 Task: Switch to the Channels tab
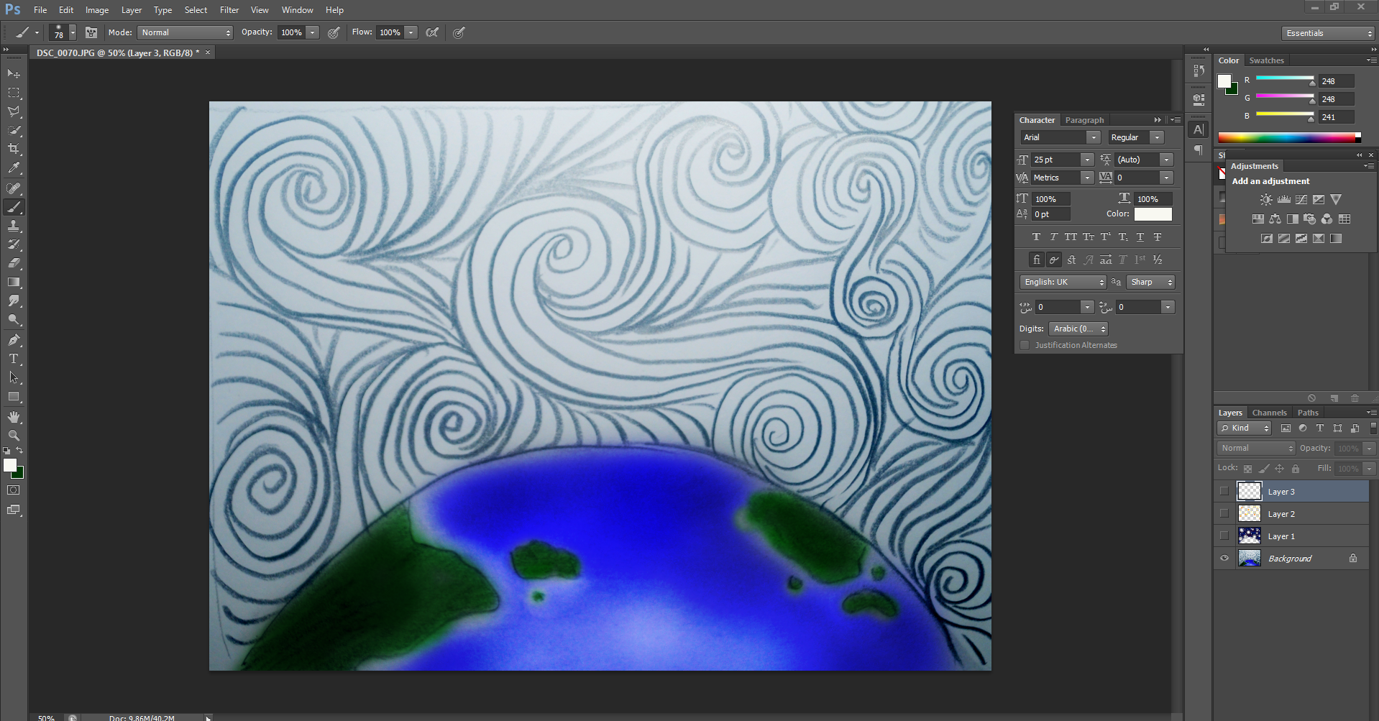(1269, 413)
